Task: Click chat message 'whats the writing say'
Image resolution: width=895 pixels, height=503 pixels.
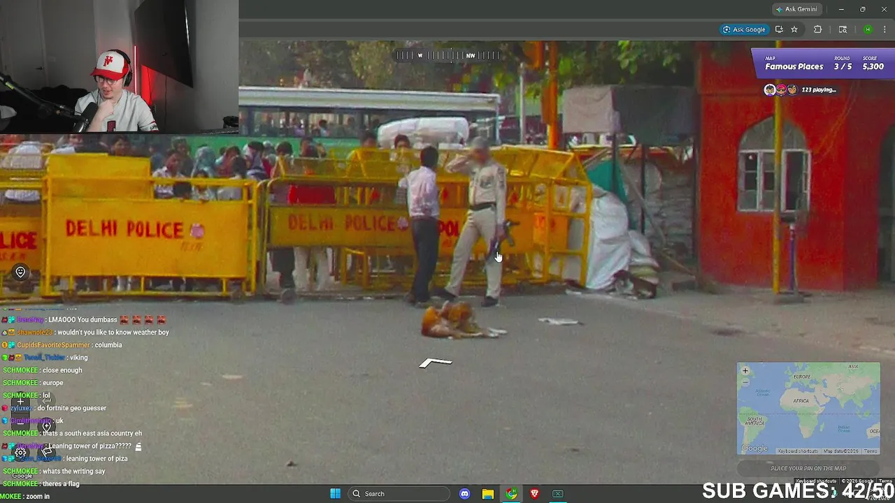Action: point(73,471)
